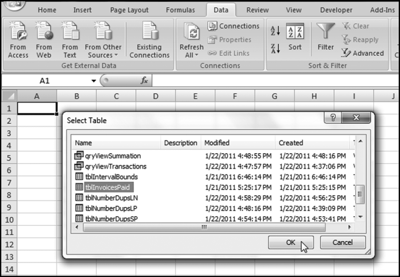Click the horizontal scroll right arrow
This screenshot has width=400, height=277.
point(349,227)
